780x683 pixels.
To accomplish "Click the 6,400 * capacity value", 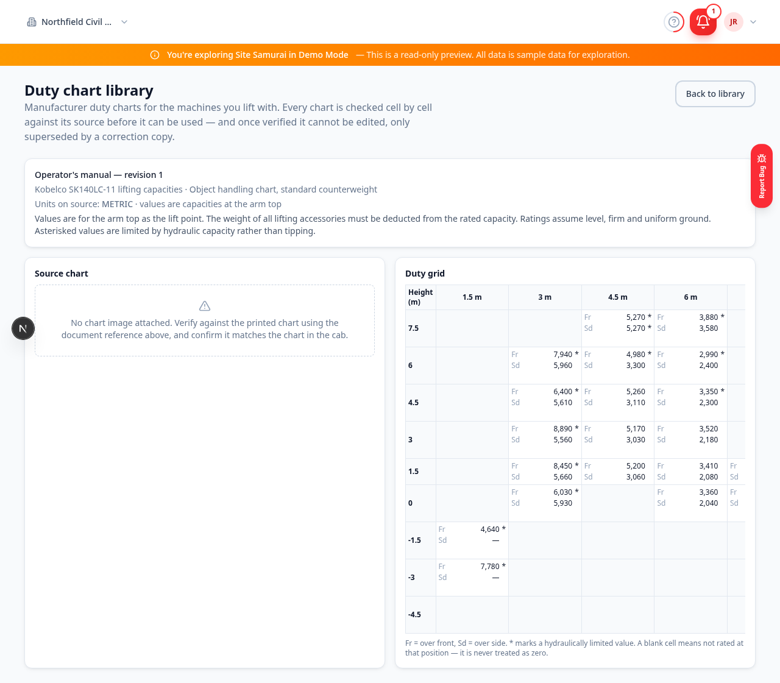I will click(x=566, y=392).
